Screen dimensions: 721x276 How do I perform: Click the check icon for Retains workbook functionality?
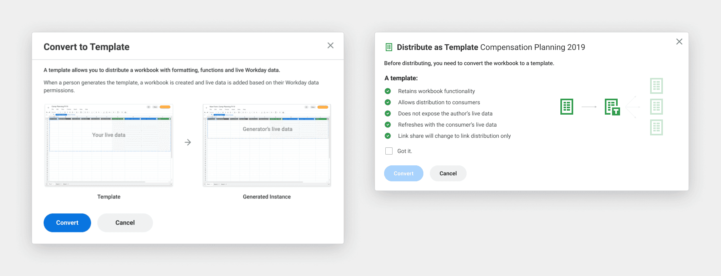coord(388,91)
